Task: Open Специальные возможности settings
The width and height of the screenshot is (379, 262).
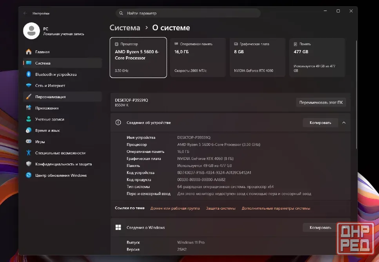Action: click(x=62, y=153)
